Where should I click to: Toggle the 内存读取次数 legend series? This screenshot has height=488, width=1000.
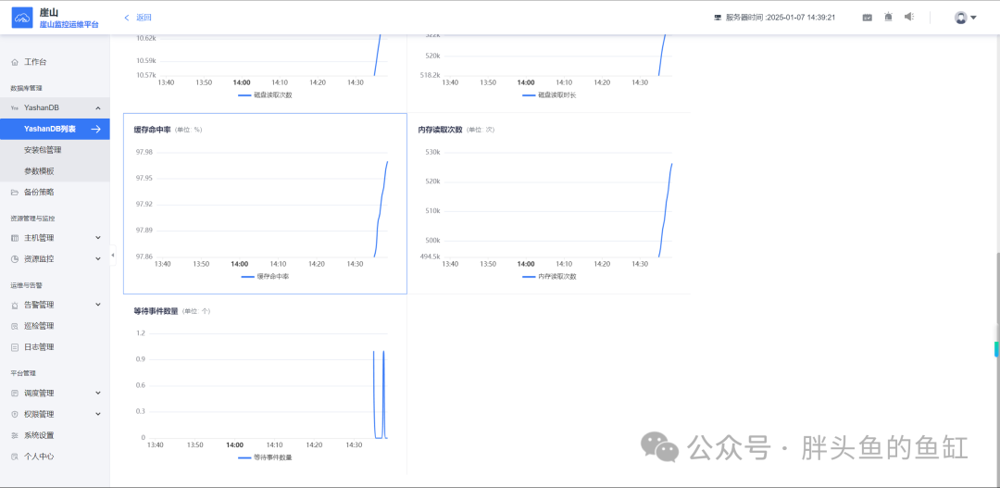(x=549, y=276)
